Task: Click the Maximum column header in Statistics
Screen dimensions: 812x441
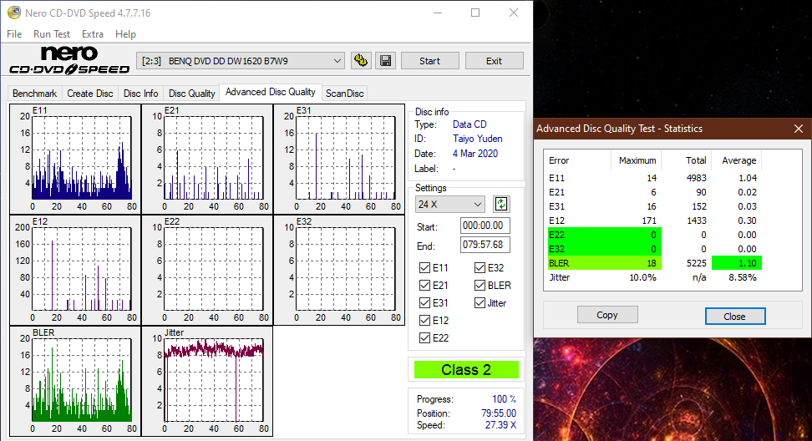Action: tap(637, 160)
